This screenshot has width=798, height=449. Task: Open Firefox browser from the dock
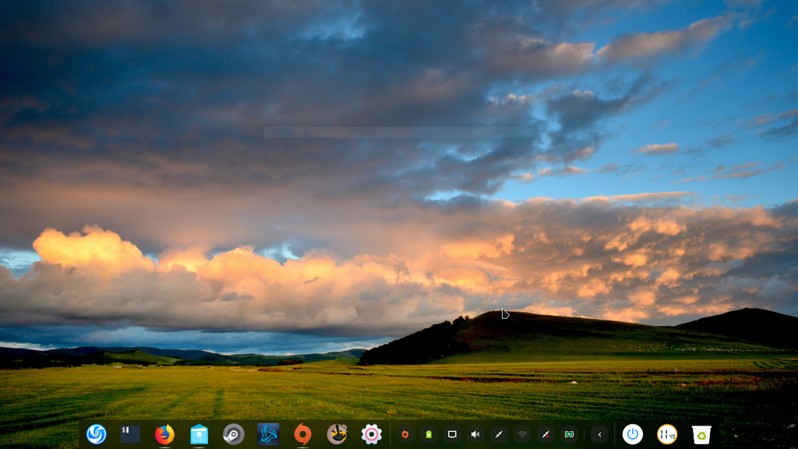pyautogui.click(x=164, y=434)
